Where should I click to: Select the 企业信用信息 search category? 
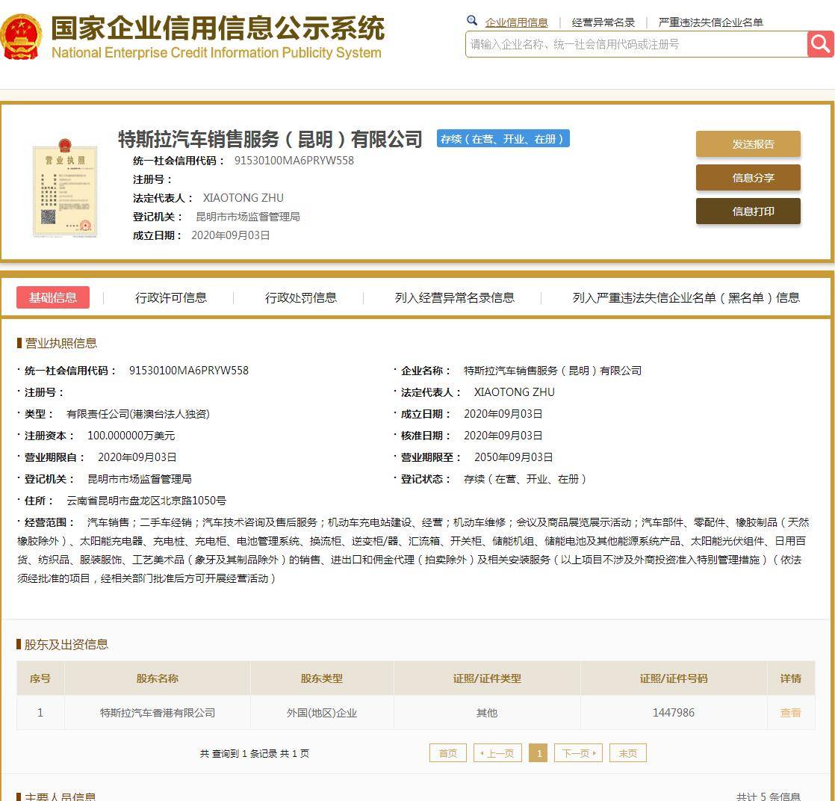click(516, 22)
